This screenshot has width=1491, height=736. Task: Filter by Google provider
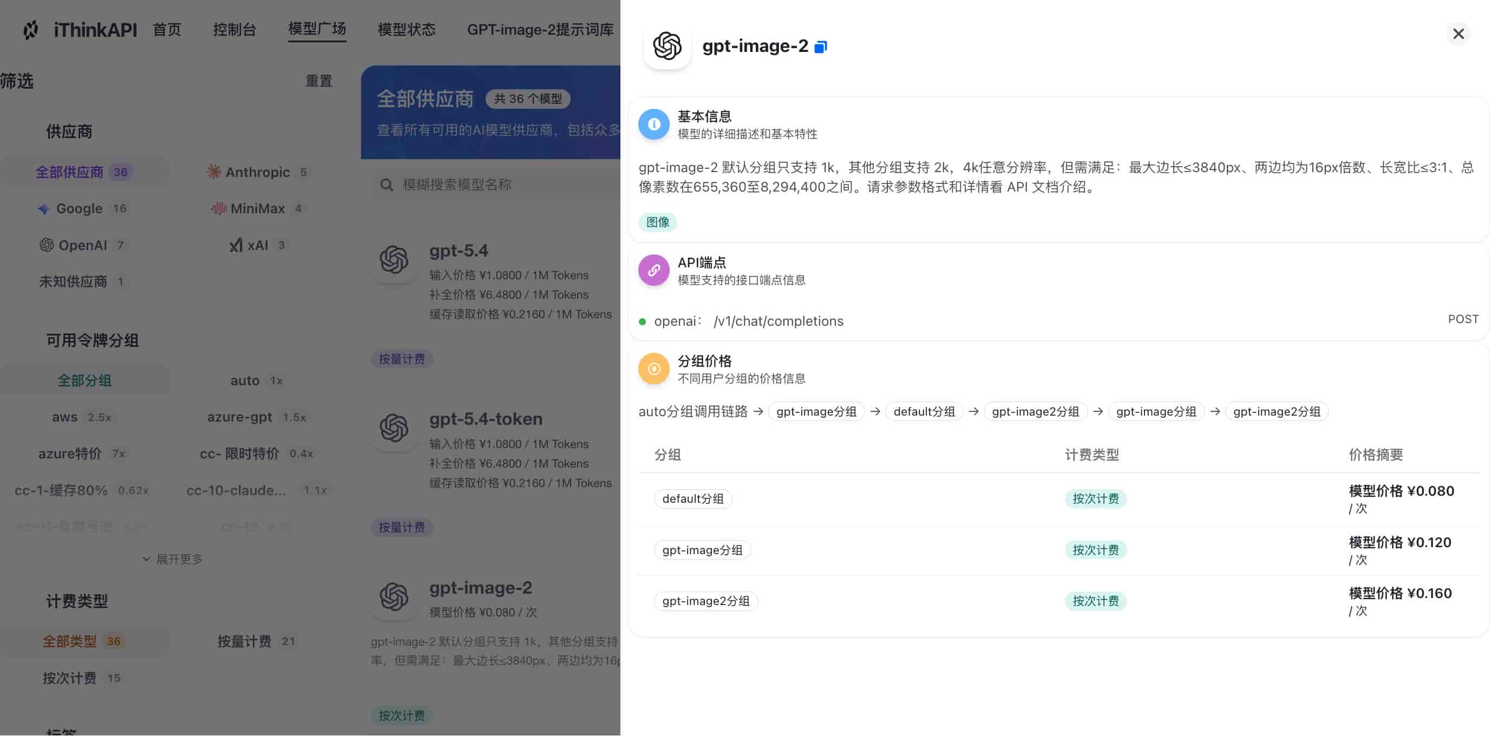click(x=84, y=208)
